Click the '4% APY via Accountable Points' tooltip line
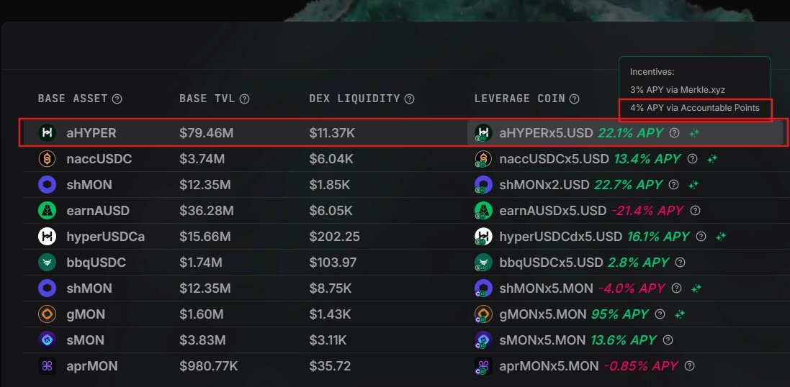The width and height of the screenshot is (790, 387). [x=694, y=108]
